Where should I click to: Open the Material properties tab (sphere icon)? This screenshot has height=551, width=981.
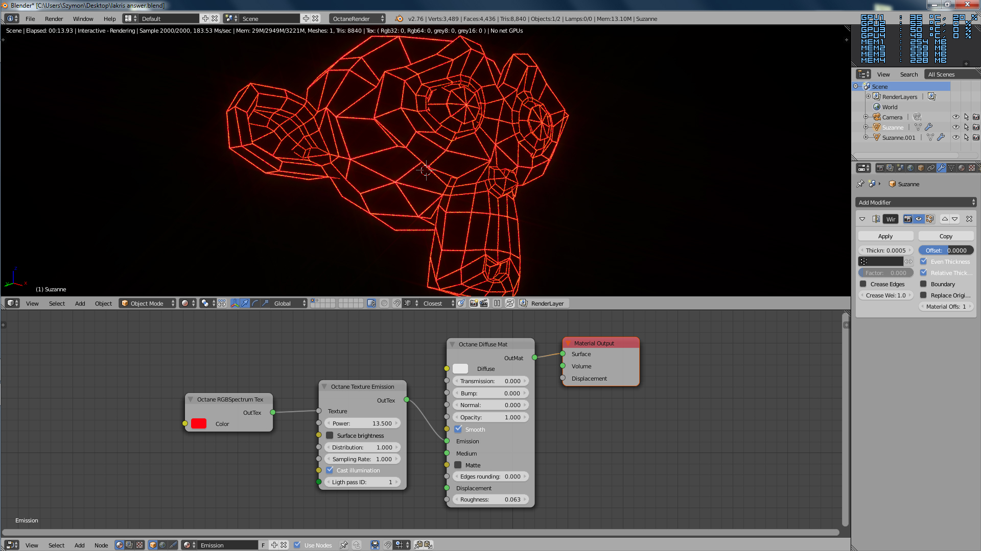[962, 168]
